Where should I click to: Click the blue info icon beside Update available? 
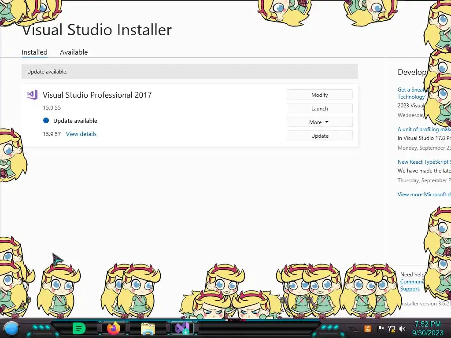(46, 121)
